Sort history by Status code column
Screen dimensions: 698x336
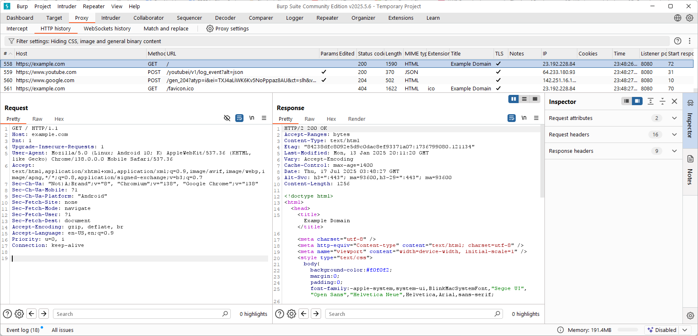(371, 53)
